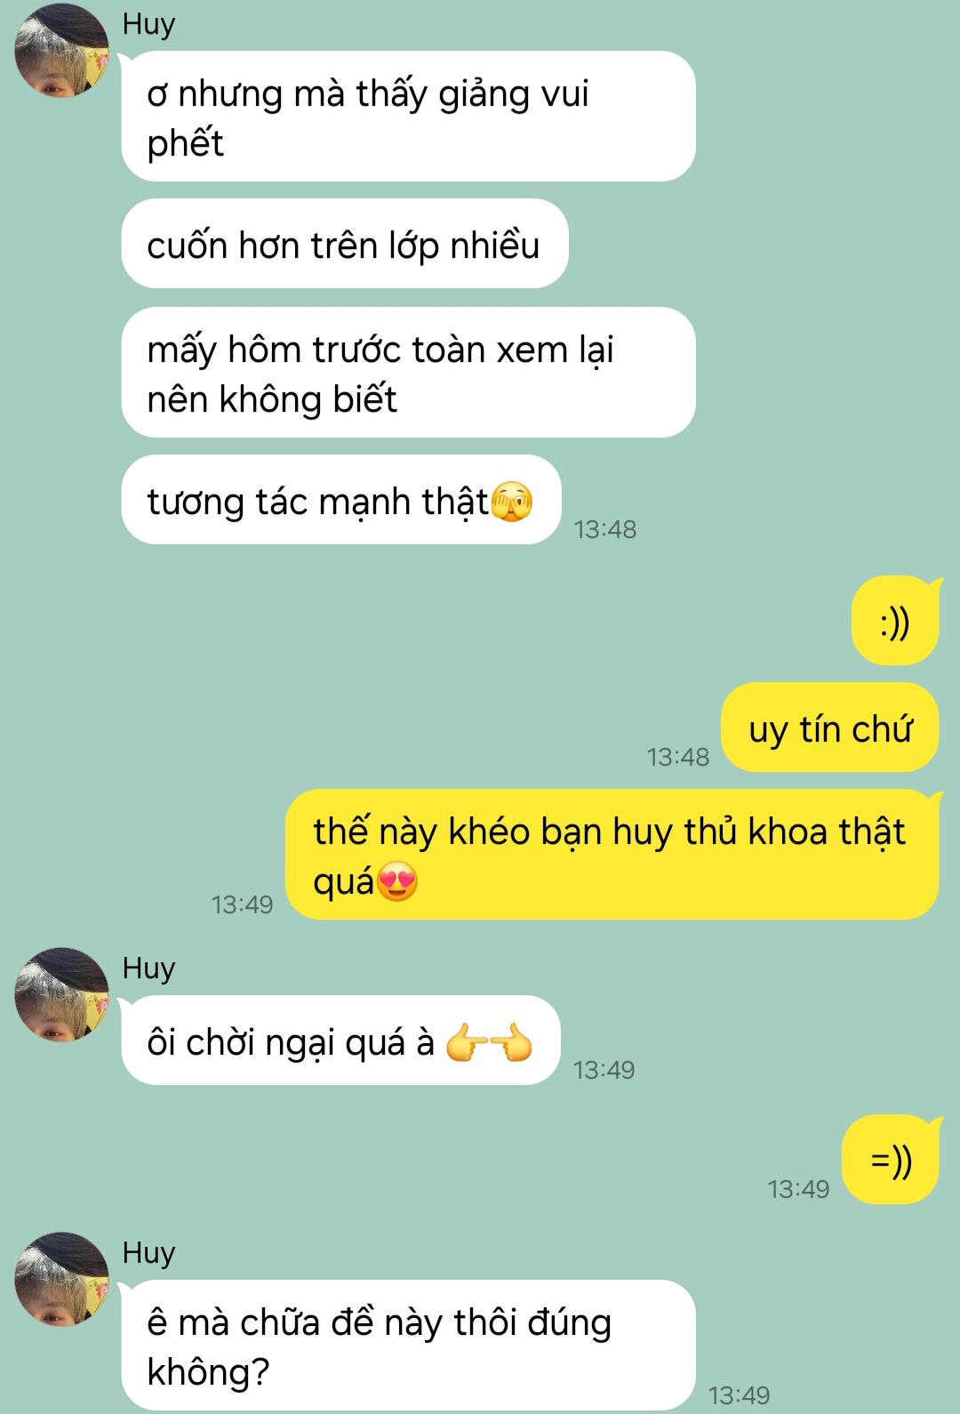Image resolution: width=960 pixels, height=1414 pixels.
Task: Tap Huy's avatar next to 'ôi chời ngại quá à'
Action: (61, 994)
